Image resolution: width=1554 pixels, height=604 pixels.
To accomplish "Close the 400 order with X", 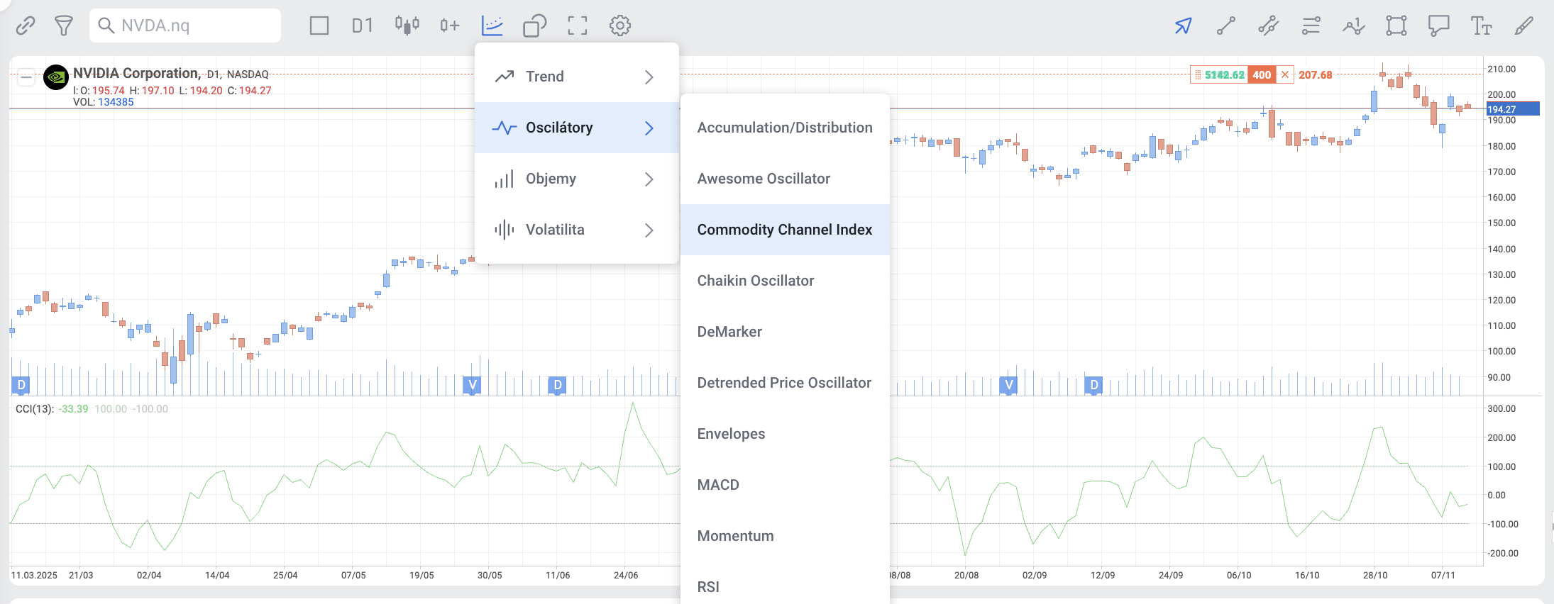I will pyautogui.click(x=1285, y=74).
